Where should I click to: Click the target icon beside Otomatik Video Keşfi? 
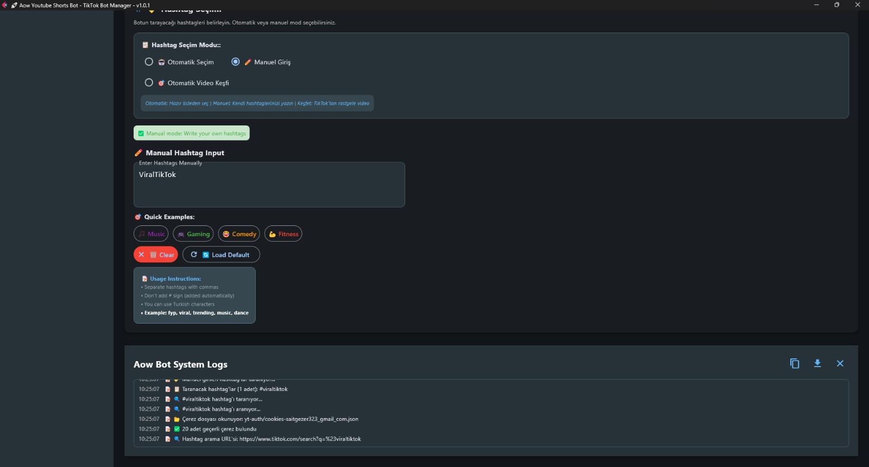tap(161, 83)
